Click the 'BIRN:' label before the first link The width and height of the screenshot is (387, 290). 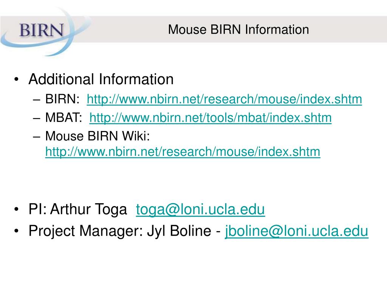point(62,99)
